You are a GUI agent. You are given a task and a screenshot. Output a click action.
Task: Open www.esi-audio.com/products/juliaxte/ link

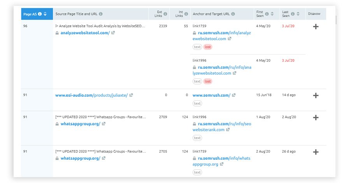click(x=91, y=95)
